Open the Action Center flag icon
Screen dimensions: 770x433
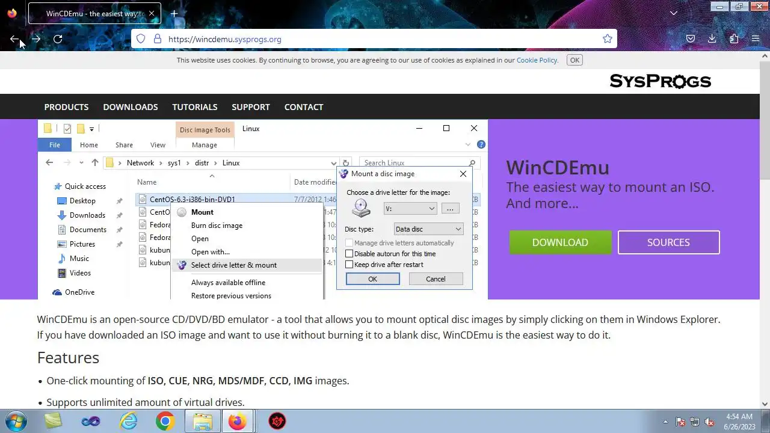680,422
